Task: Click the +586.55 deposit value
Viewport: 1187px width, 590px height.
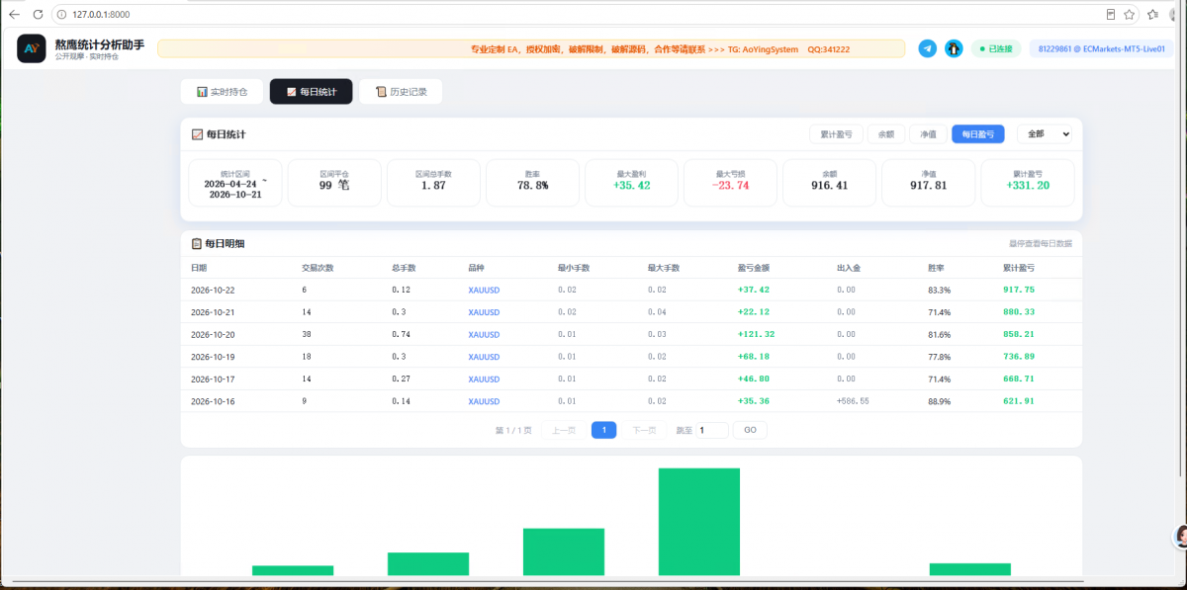Action: pyautogui.click(x=853, y=401)
